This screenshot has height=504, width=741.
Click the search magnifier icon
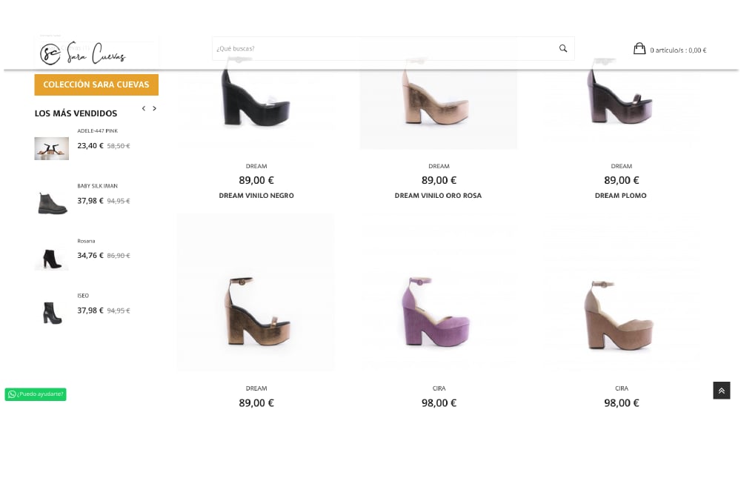[563, 49]
